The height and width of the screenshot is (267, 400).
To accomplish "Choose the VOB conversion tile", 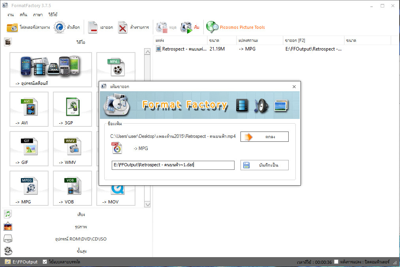I will [72, 188].
